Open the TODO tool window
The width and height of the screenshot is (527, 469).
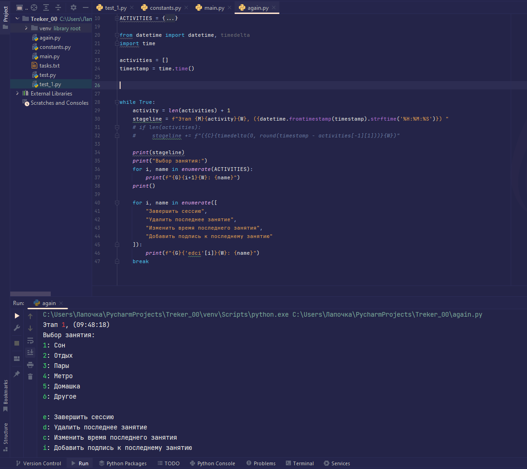[x=169, y=463]
